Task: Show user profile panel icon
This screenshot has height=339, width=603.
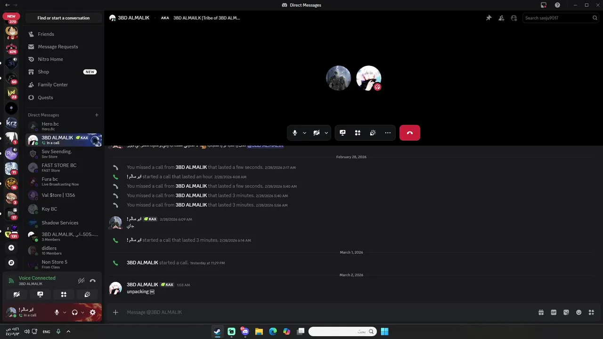Action: tap(514, 18)
